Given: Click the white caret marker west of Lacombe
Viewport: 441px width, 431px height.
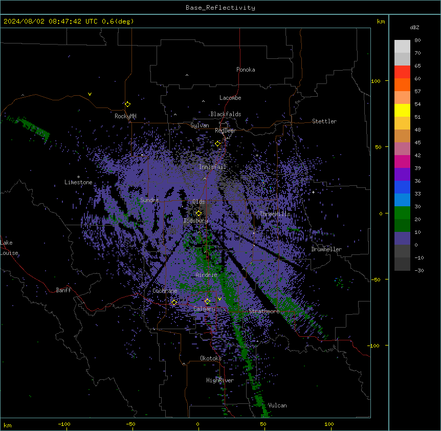Looking at the screenshot, I should (x=203, y=101).
